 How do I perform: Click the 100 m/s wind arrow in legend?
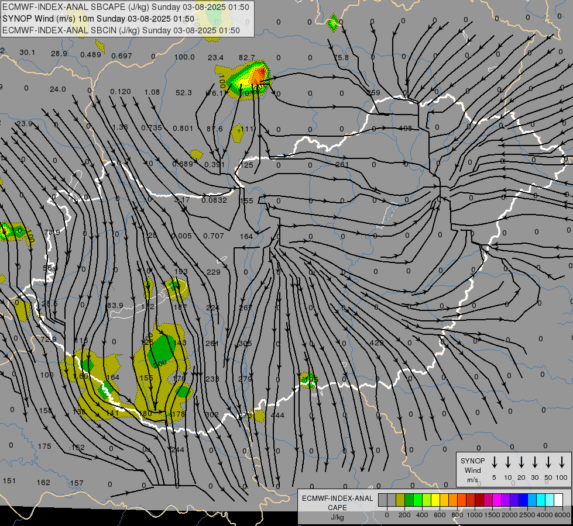(x=562, y=462)
